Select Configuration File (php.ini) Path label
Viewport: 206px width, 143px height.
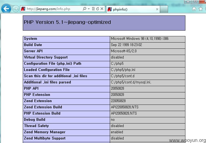coord(53,63)
